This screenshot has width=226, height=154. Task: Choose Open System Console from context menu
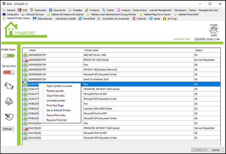(60, 86)
